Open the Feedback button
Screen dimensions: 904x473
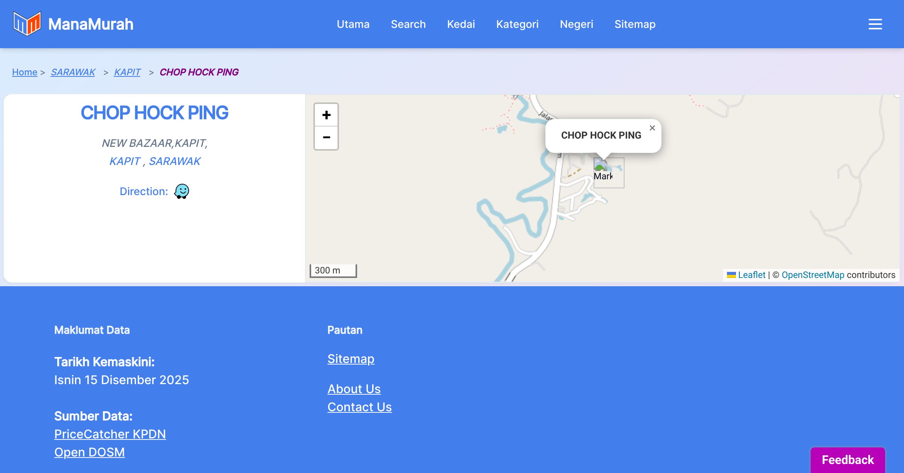[x=847, y=459]
